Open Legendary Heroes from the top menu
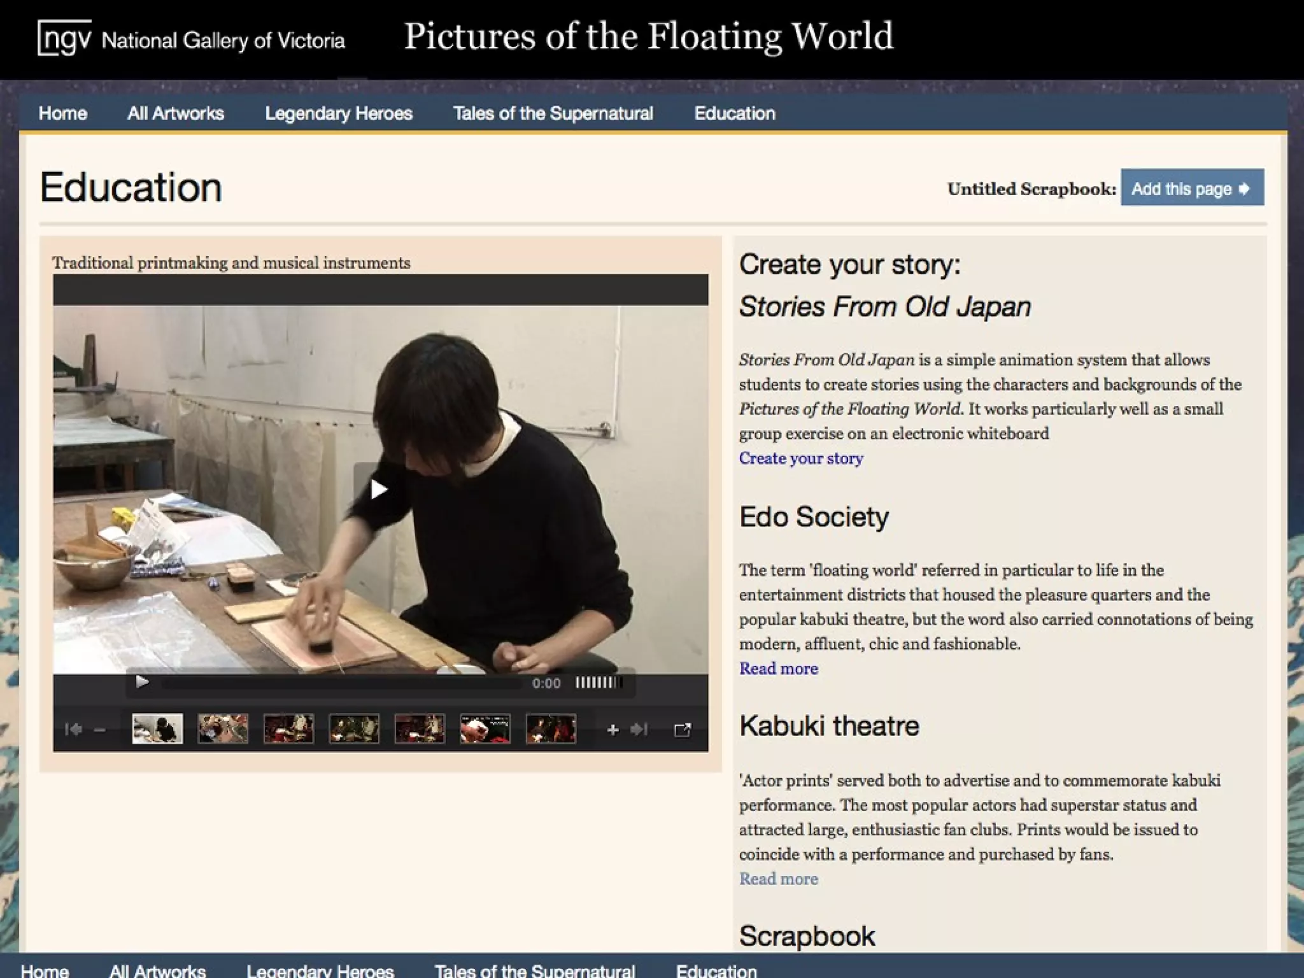The width and height of the screenshot is (1304, 978). (x=339, y=113)
